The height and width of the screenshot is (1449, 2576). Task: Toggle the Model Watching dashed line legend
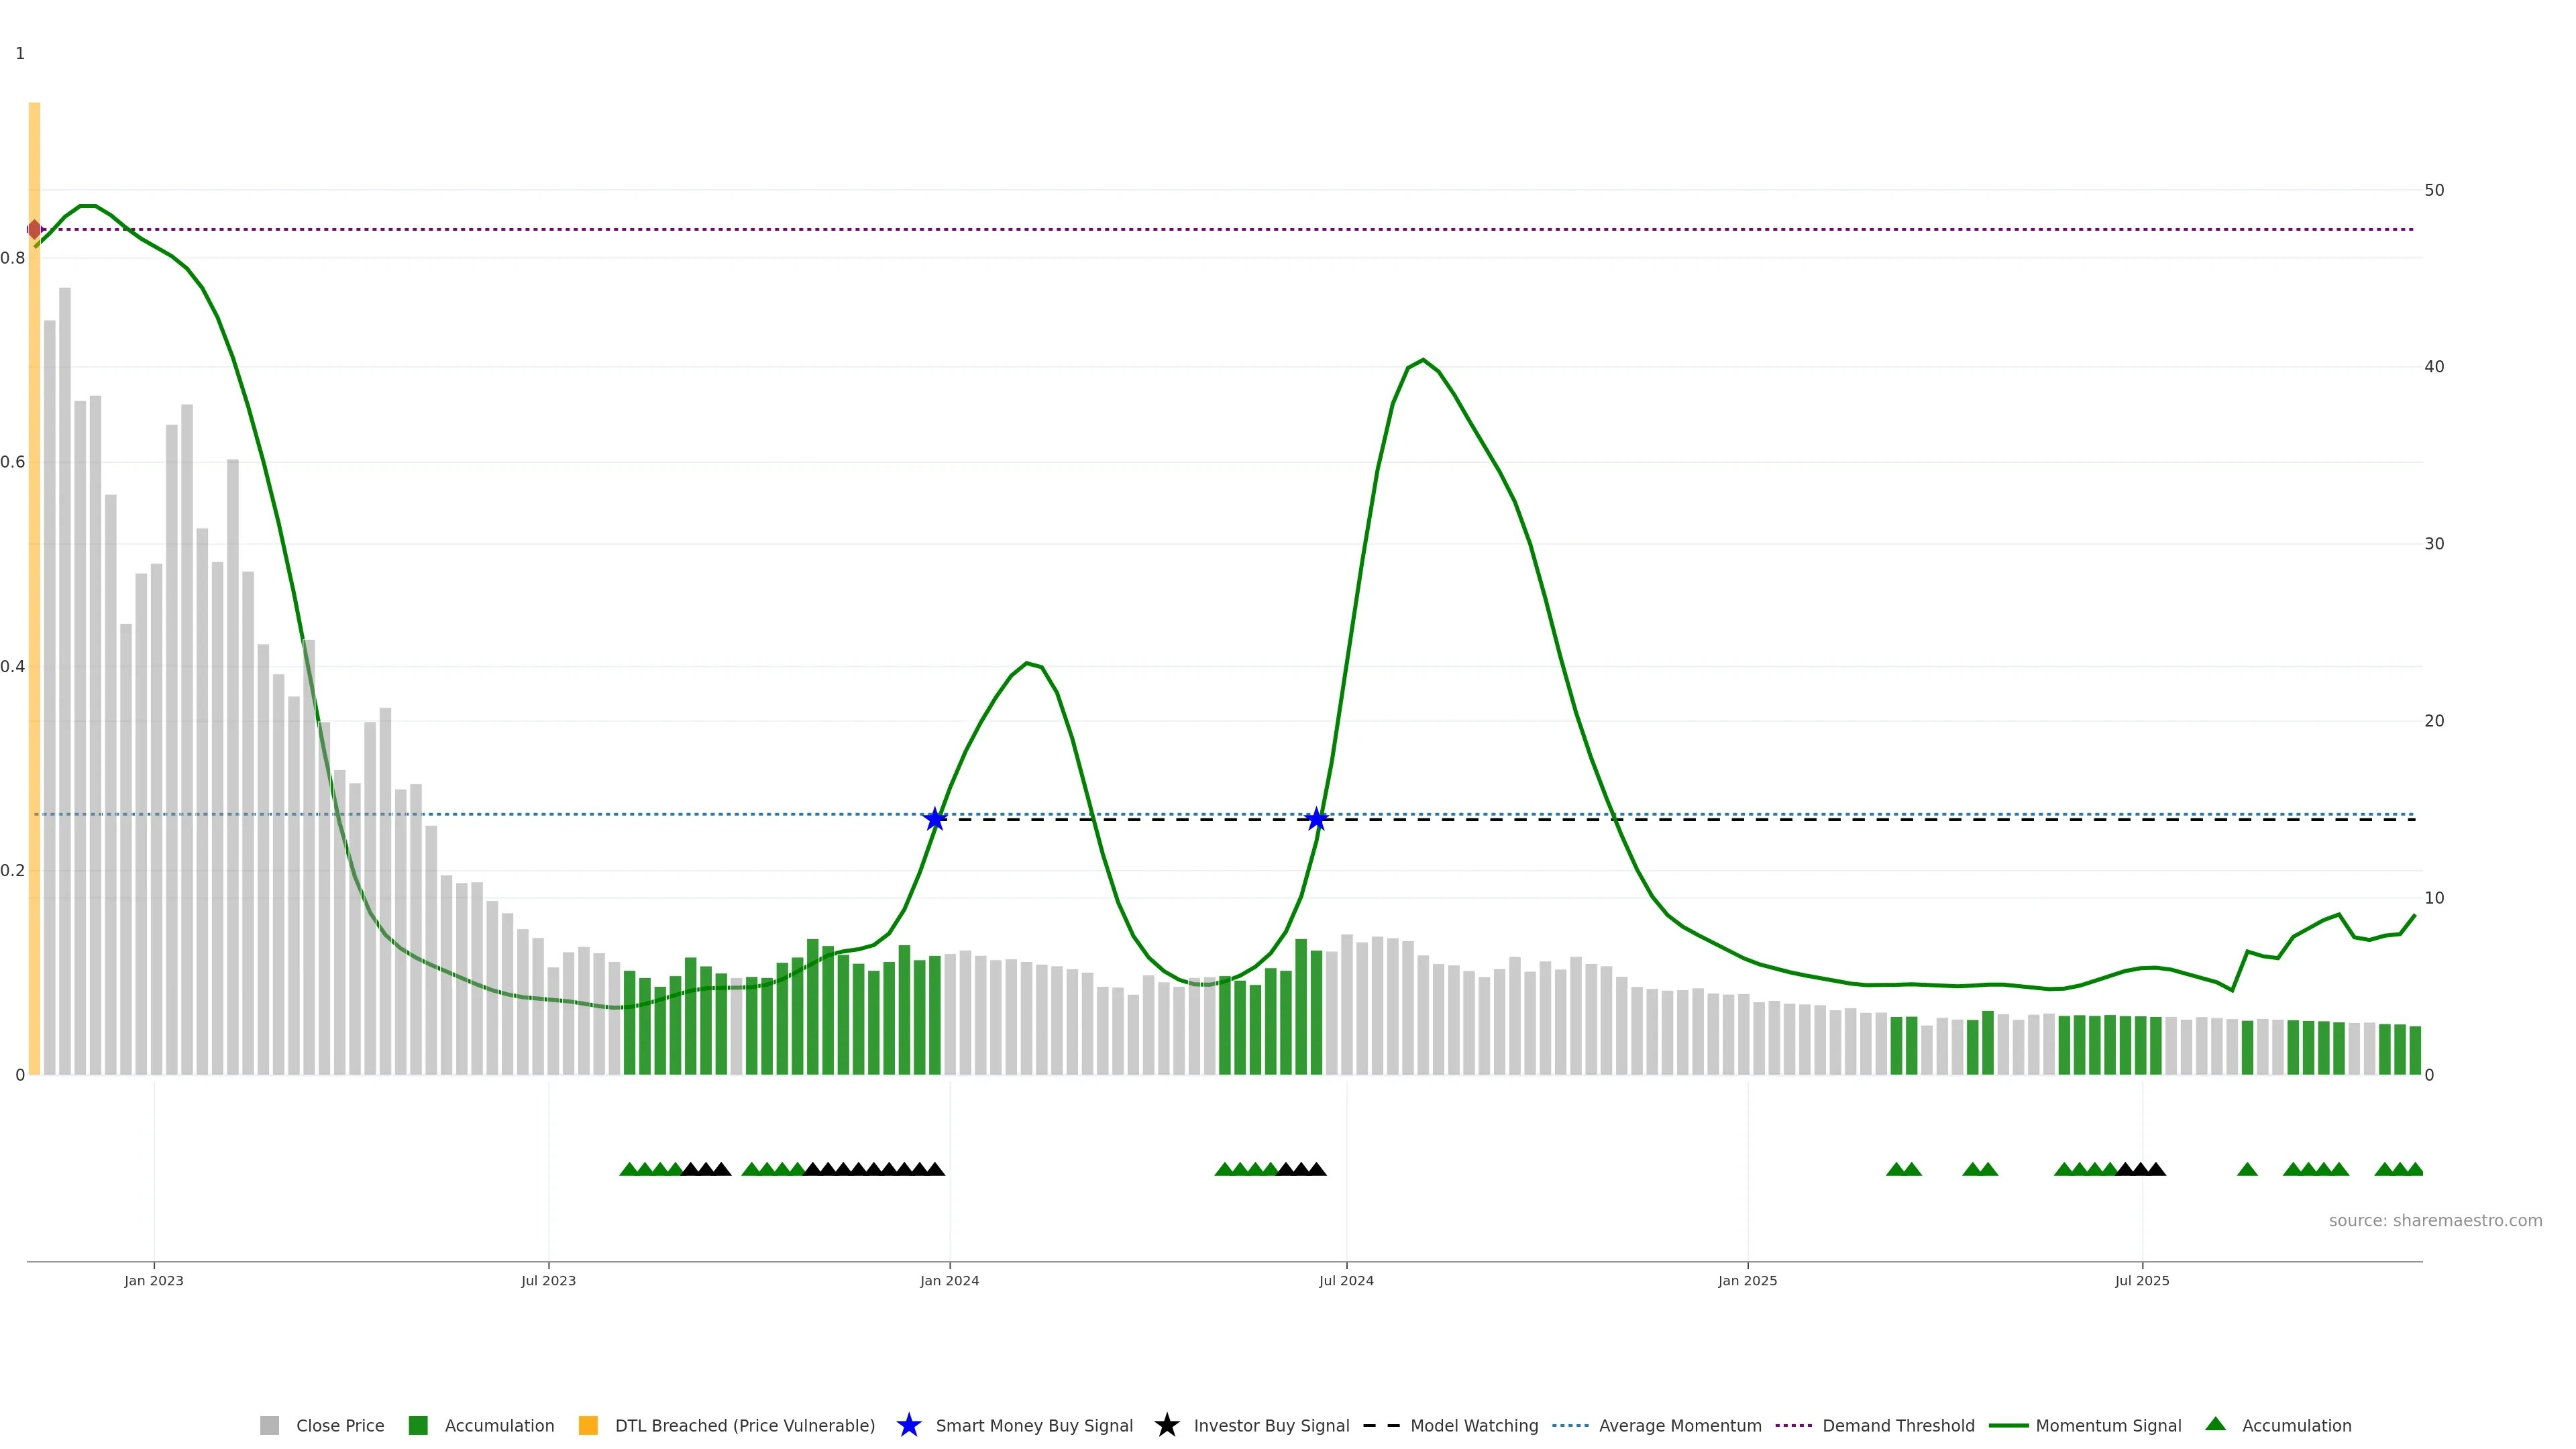tap(1381, 1425)
